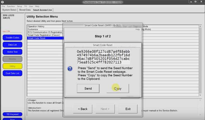This screenshot has height=120, width=205.
Task: Open Dual Data List from sidebar
Action: click(12, 73)
